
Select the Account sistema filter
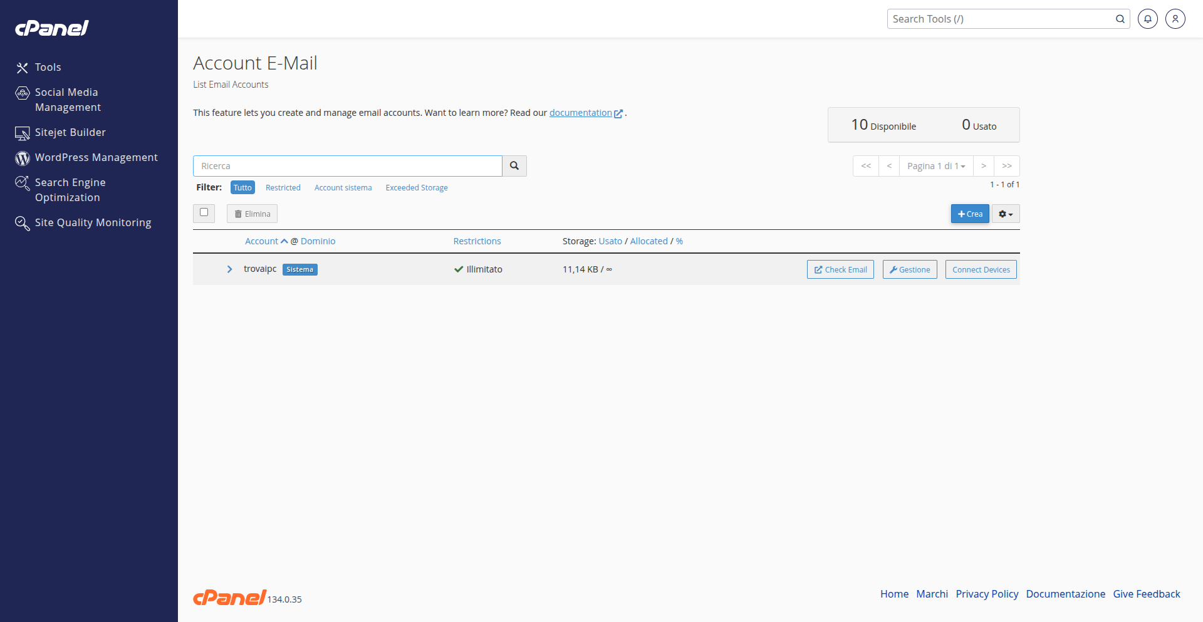coord(343,188)
